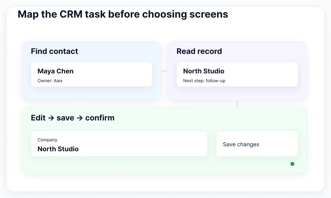Click the green status dot indicator
The height and width of the screenshot is (198, 331).
292,164
